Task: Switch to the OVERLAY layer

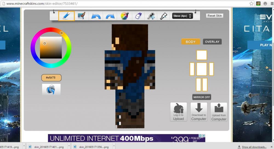Action: [x=212, y=42]
